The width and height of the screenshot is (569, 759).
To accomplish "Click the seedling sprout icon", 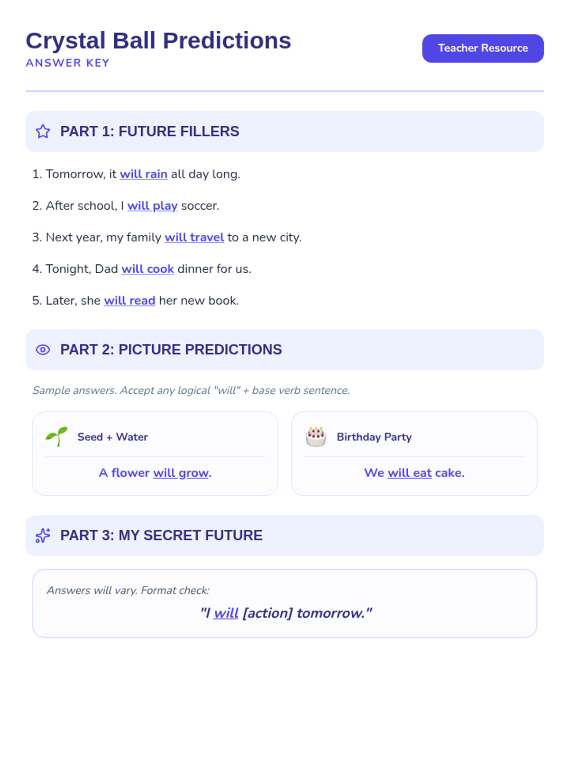I will tap(56, 436).
